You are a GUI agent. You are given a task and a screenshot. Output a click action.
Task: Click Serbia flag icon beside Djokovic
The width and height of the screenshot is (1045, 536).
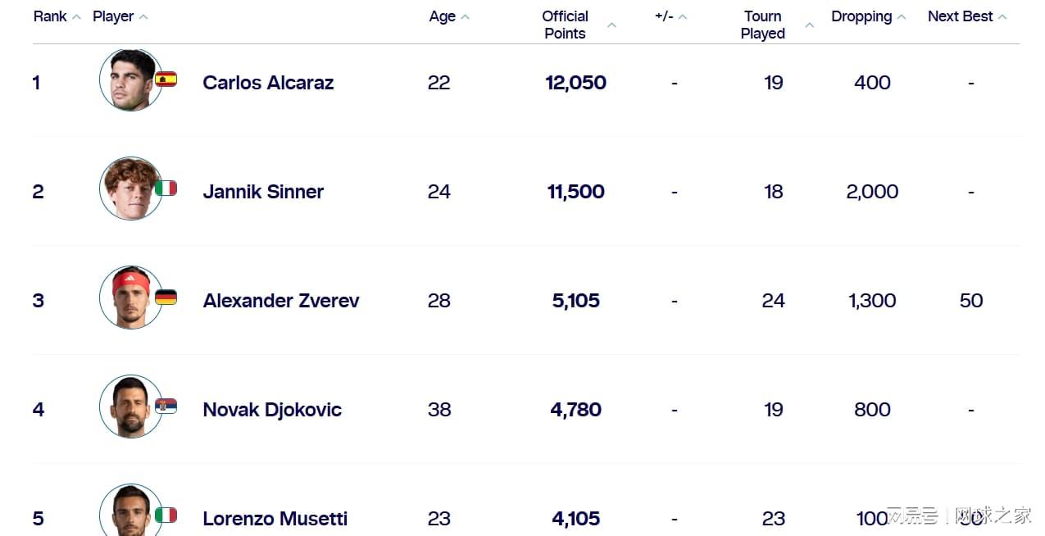[x=166, y=407]
